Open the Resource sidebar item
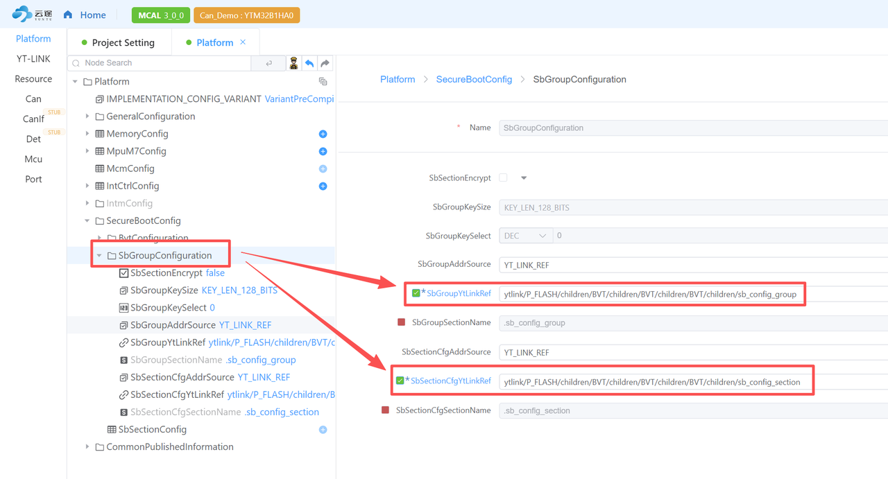888x479 pixels. pyautogui.click(x=33, y=79)
